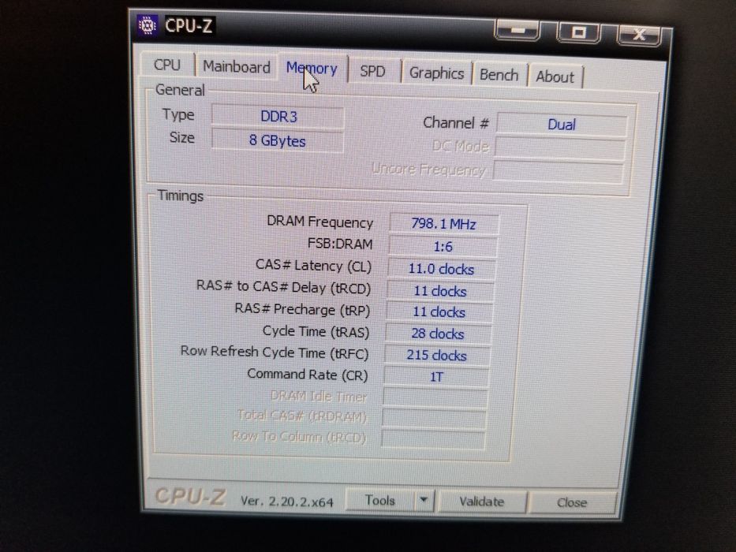Open the Graphics tab
The height and width of the screenshot is (552, 736).
(436, 73)
